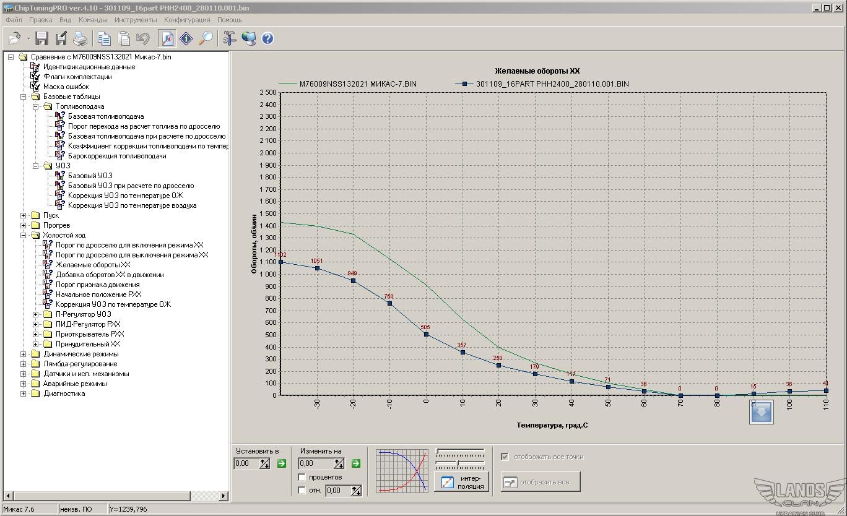
Task: Click the magnifying glass search icon
Action: coord(206,38)
